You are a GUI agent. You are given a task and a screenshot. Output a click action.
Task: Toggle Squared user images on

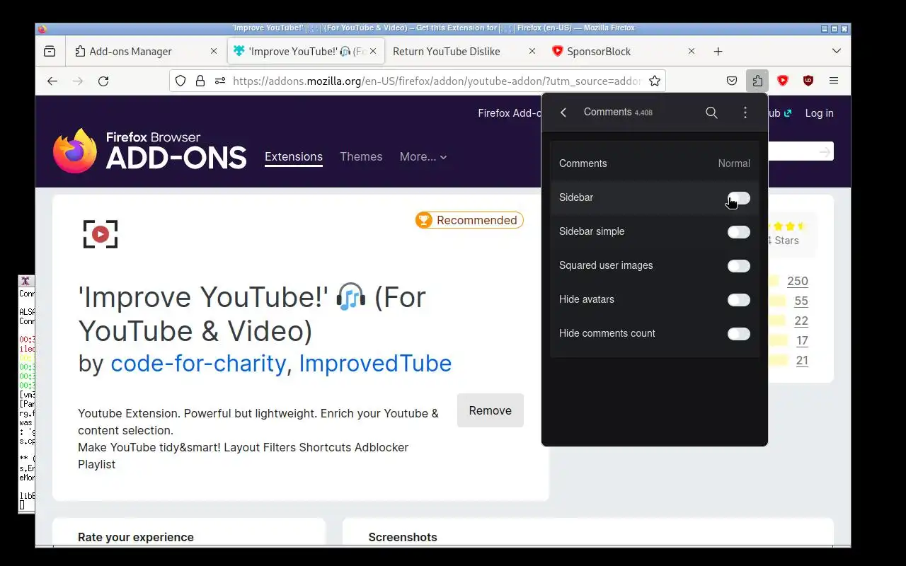pos(738,266)
